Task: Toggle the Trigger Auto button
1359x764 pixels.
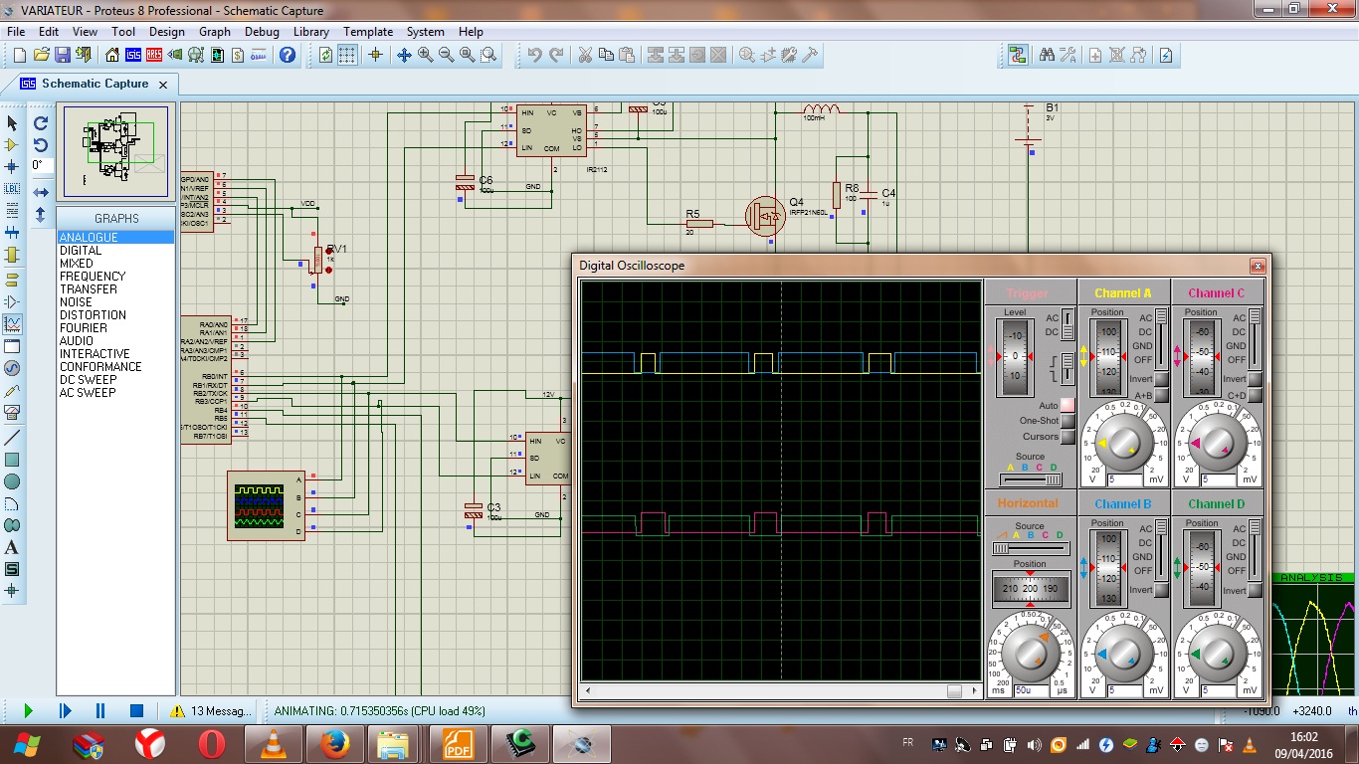Action: pos(1068,405)
